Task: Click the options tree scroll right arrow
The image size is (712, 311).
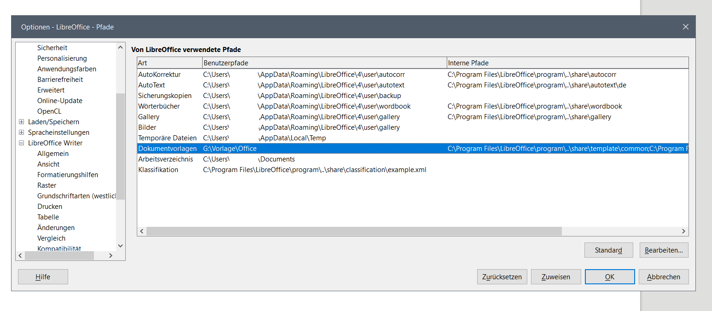Action: click(111, 255)
